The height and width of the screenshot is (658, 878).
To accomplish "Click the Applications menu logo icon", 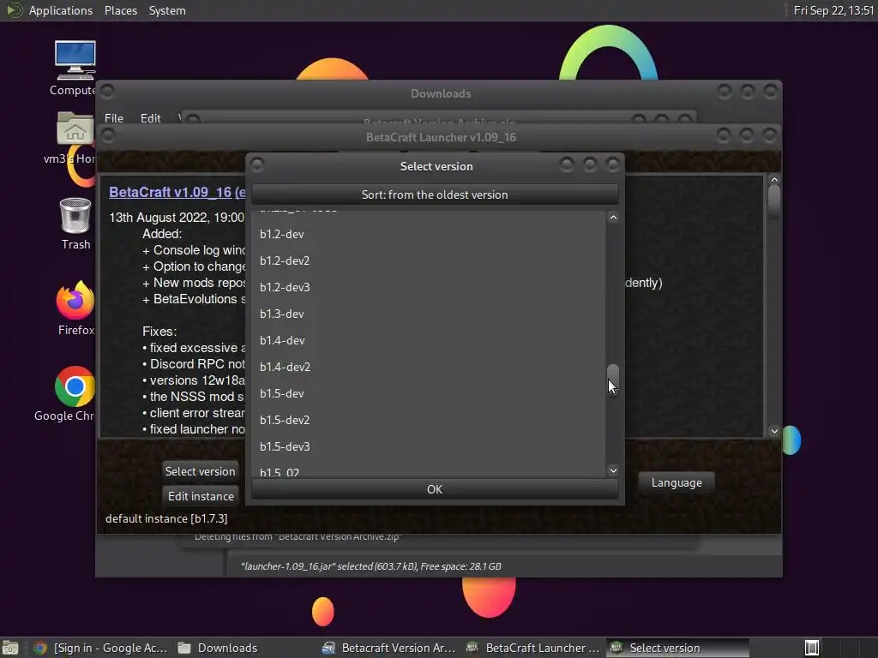I will 14,10.
